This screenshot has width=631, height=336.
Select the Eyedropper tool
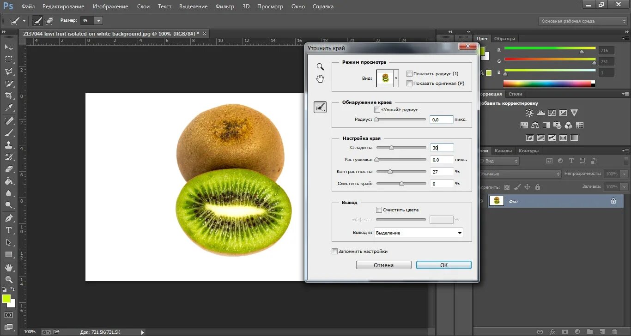coord(9,108)
